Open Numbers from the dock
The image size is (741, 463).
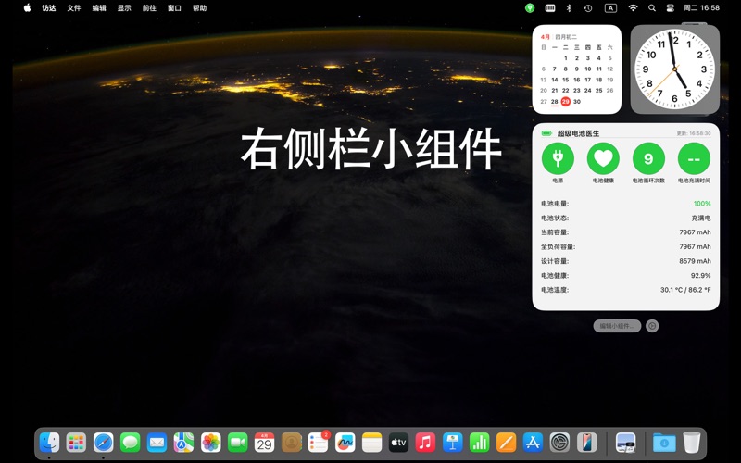tap(479, 443)
